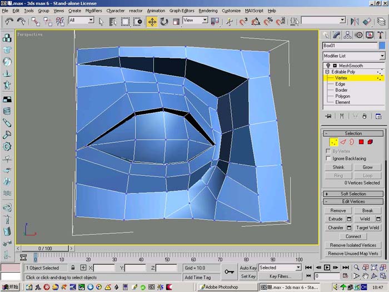389x292 pixels.
Task: Toggle the Auto Key animation mode
Action: click(248, 268)
